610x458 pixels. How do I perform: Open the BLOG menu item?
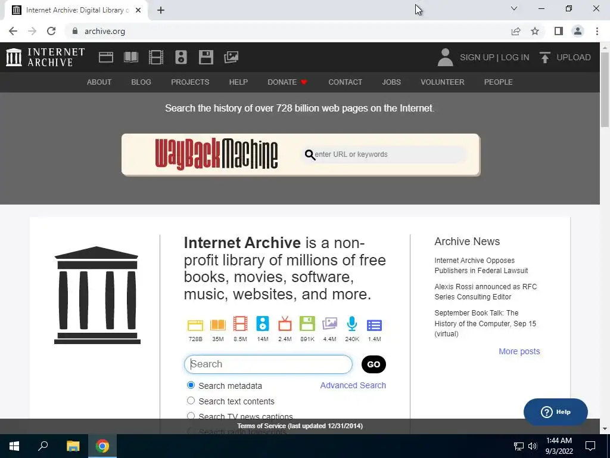(141, 82)
